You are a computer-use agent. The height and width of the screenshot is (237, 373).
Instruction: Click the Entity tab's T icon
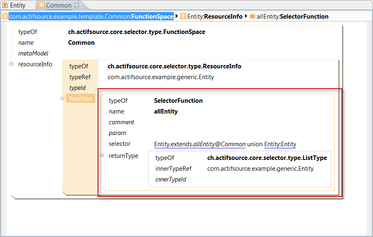[5, 5]
